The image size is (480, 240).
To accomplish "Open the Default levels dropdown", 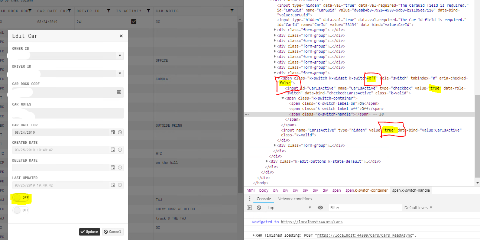I will tap(418, 208).
